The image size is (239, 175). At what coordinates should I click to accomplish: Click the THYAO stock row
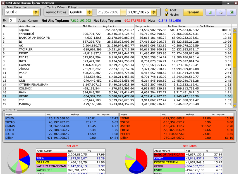pos(62,122)
